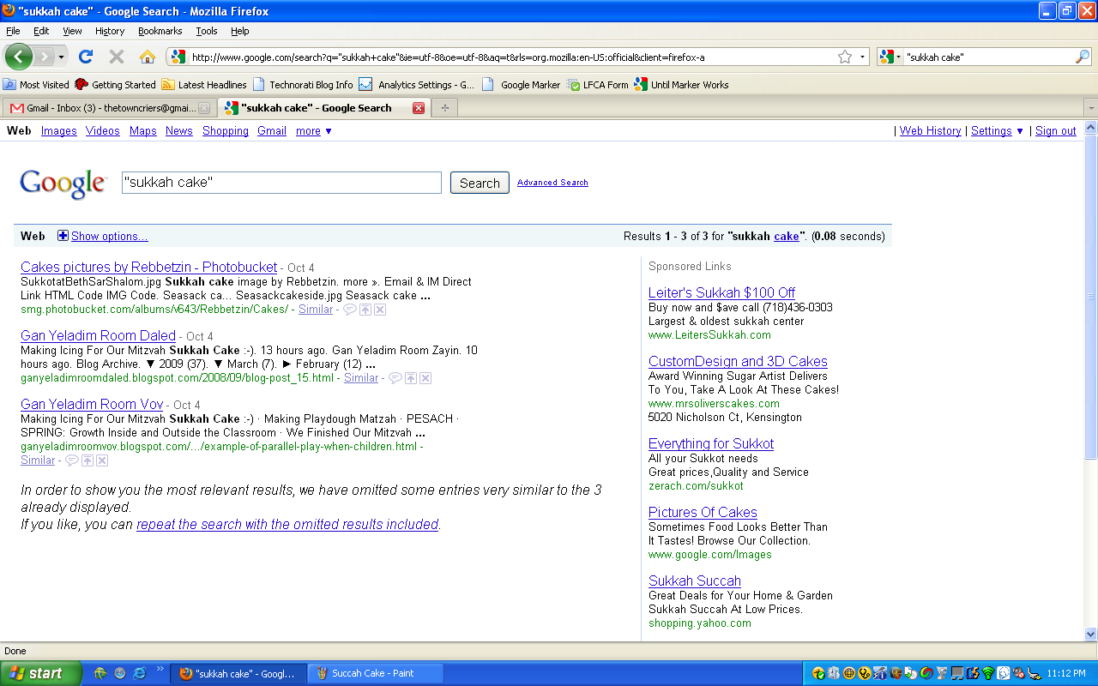Image resolution: width=1098 pixels, height=686 pixels.
Task: Open the Until Marker Works bookmark
Action: click(x=682, y=85)
